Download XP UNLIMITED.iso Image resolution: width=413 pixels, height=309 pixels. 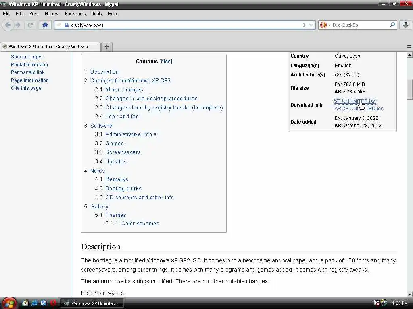coord(355,101)
